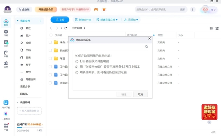Open the three-dot settings menu in header

click(193, 10)
